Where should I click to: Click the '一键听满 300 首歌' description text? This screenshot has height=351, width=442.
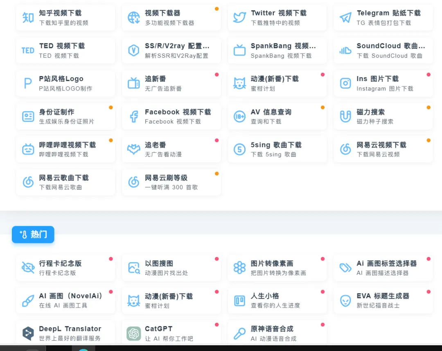pos(171,187)
